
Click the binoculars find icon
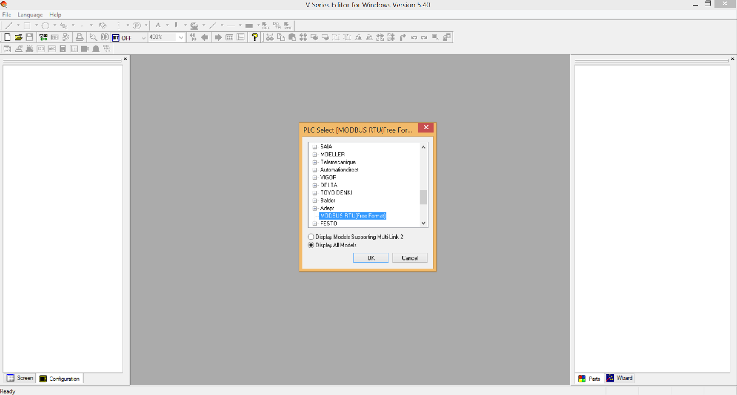coord(105,37)
